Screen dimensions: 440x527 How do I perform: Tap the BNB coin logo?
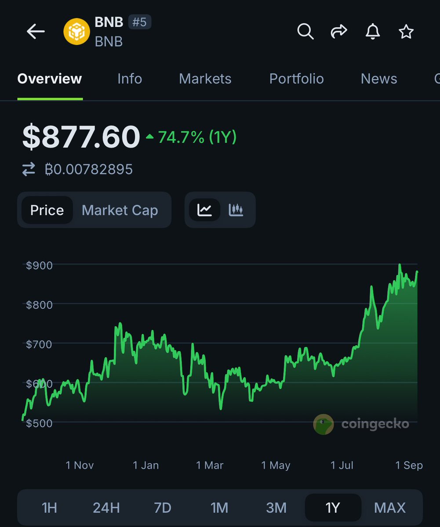tap(76, 32)
